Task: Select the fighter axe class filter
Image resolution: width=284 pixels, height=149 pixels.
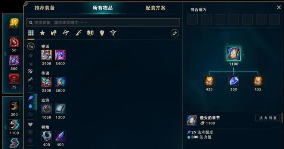Action: coord(54,33)
